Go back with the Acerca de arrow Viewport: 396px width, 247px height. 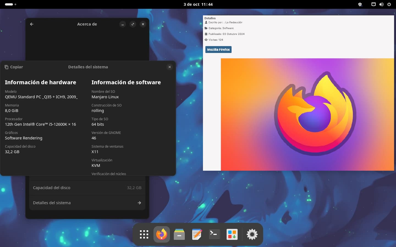coord(32,24)
